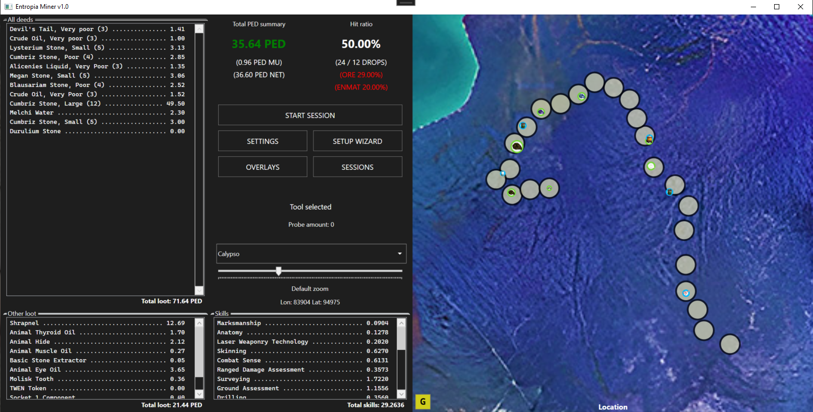813x412 pixels.
Task: Select the purple ore marker on the map
Action: pos(541,111)
